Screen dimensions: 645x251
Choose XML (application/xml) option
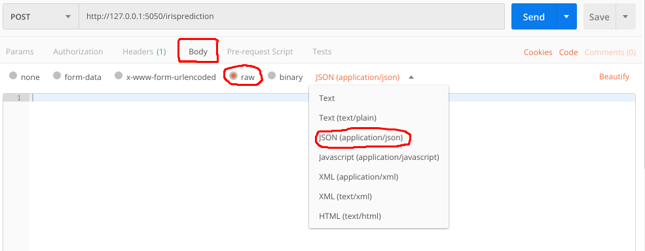point(378,177)
